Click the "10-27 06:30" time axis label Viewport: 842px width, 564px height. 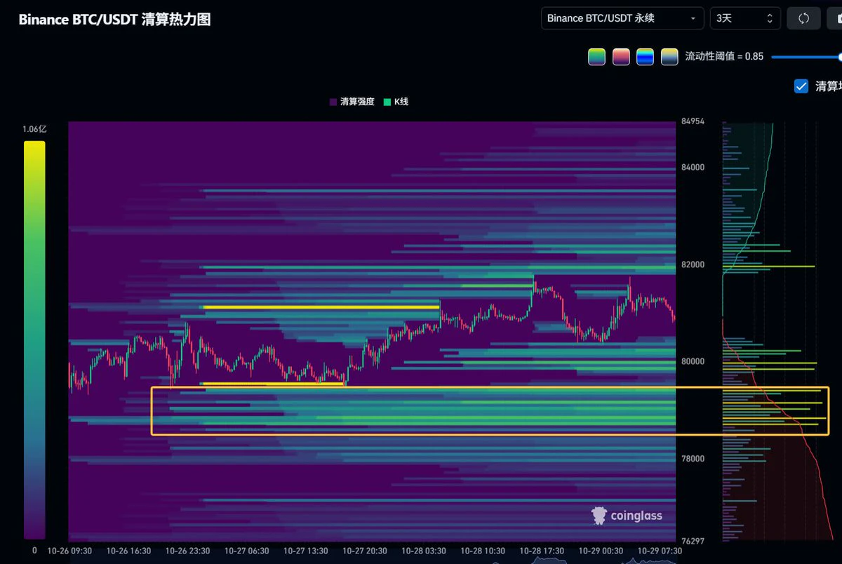246,551
